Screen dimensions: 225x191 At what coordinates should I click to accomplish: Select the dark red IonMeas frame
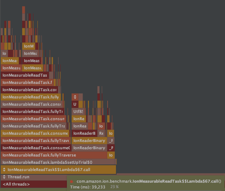(x=32, y=61)
